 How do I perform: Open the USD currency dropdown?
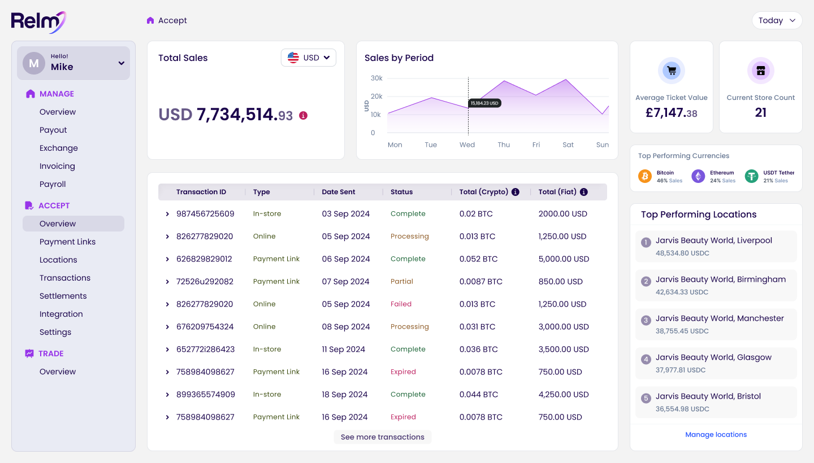coord(309,58)
